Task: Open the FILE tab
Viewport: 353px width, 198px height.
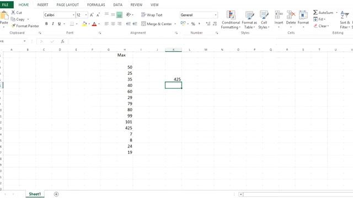Action: 6,4
